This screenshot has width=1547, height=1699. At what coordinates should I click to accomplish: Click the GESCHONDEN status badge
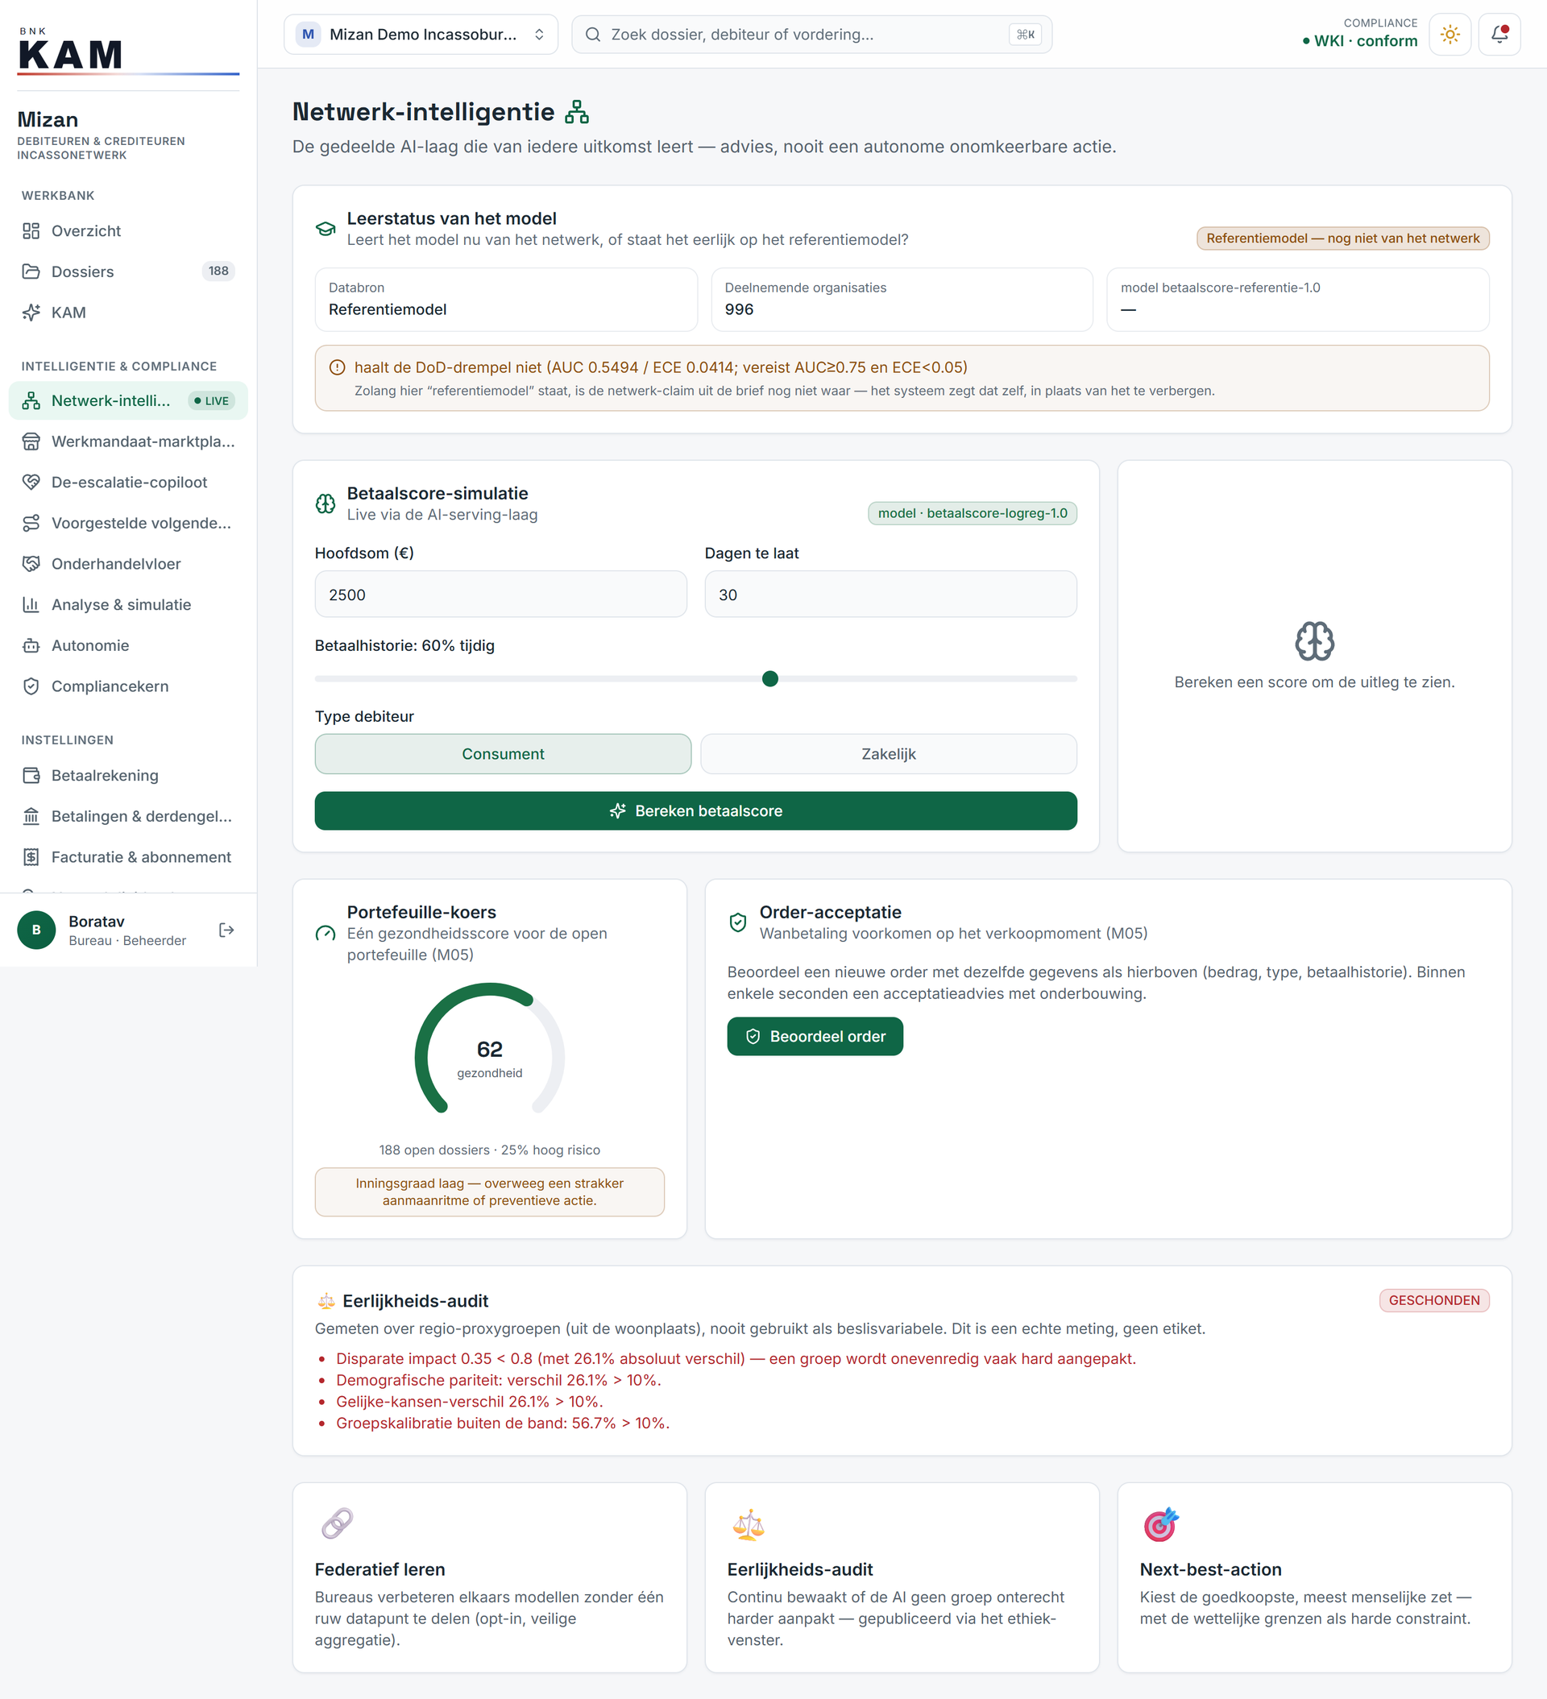coord(1434,1300)
